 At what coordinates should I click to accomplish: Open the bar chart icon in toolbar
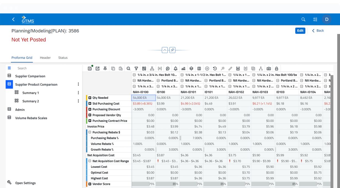(x=184, y=69)
